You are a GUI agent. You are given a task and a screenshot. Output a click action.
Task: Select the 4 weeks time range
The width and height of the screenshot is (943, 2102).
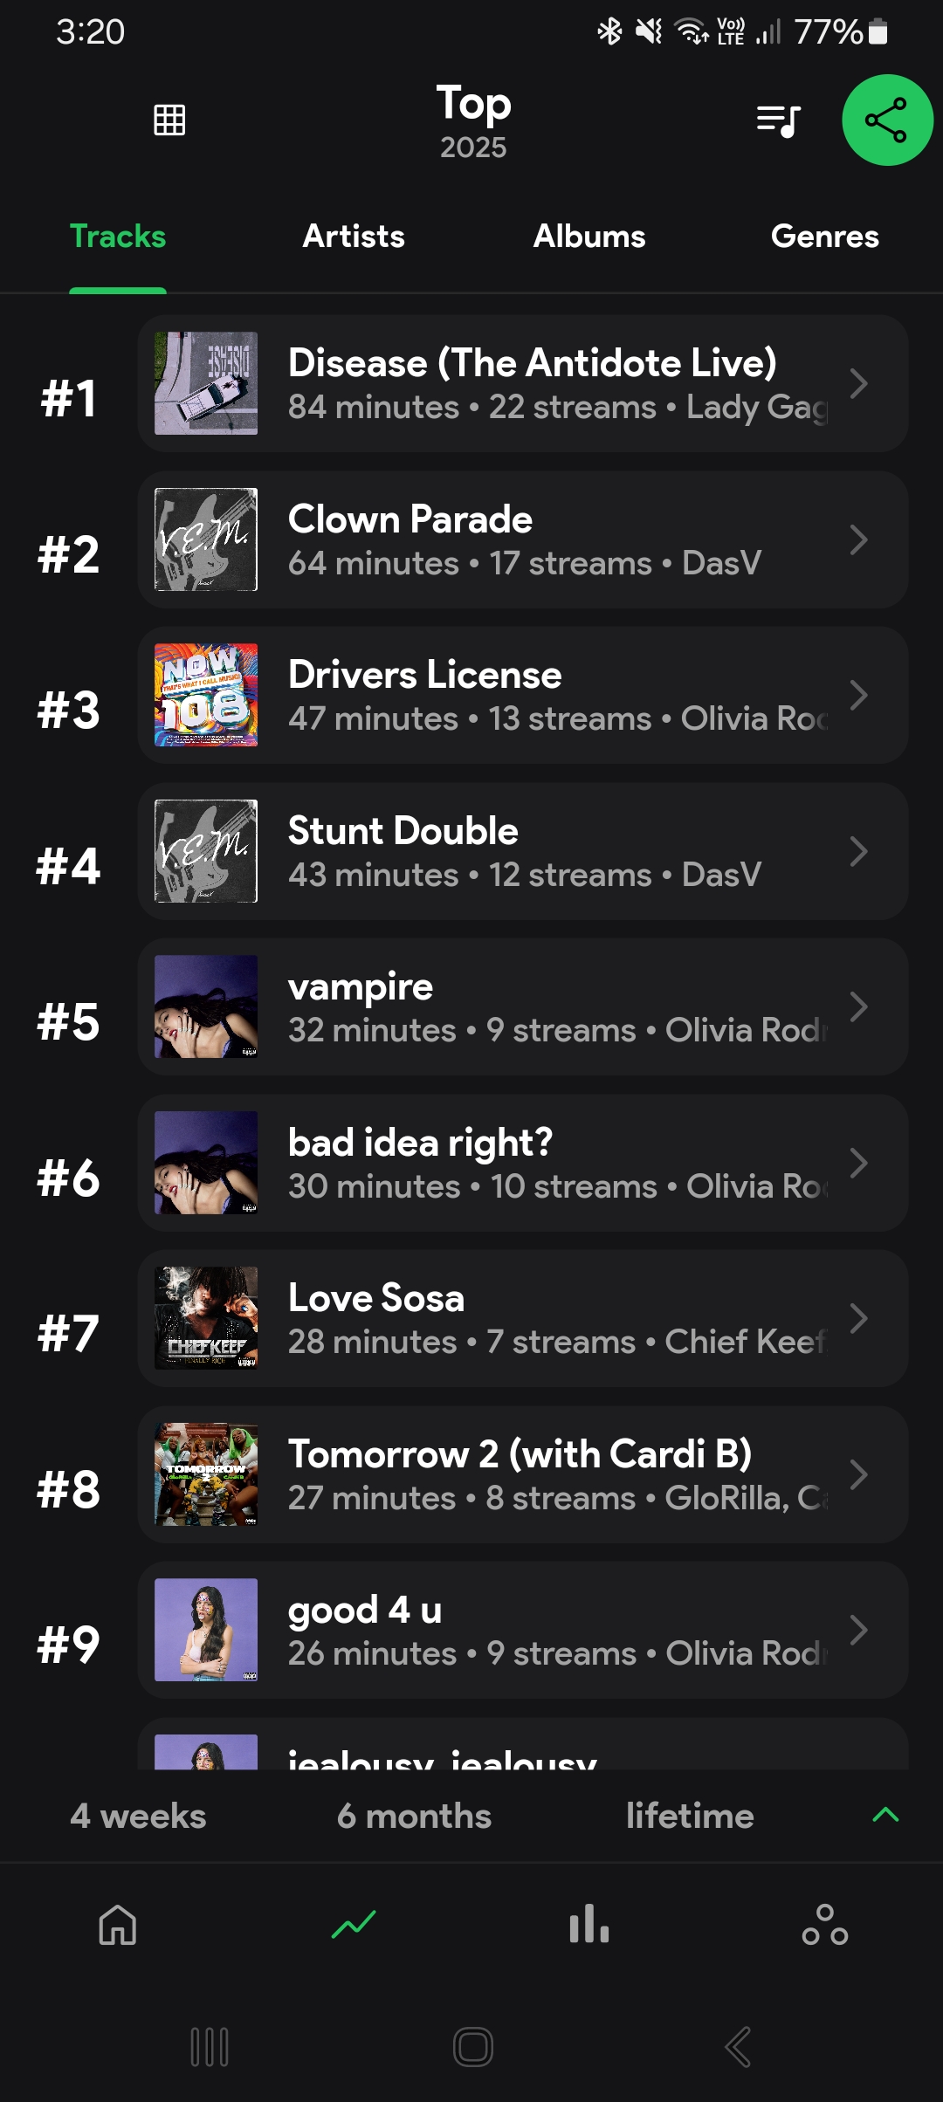point(138,1817)
